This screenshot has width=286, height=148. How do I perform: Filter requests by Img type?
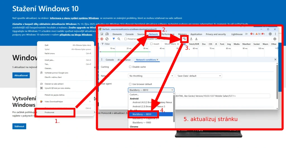(229, 44)
